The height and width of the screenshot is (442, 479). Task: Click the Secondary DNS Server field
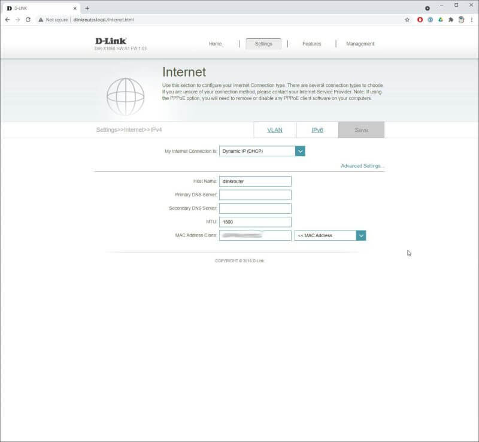(256, 208)
